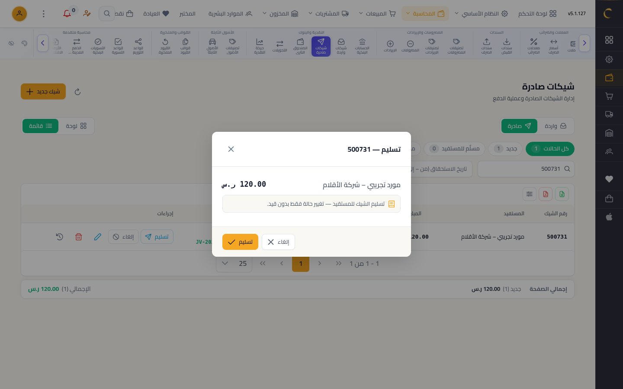Delete cheque 500731 with the trash icon

point(78,237)
